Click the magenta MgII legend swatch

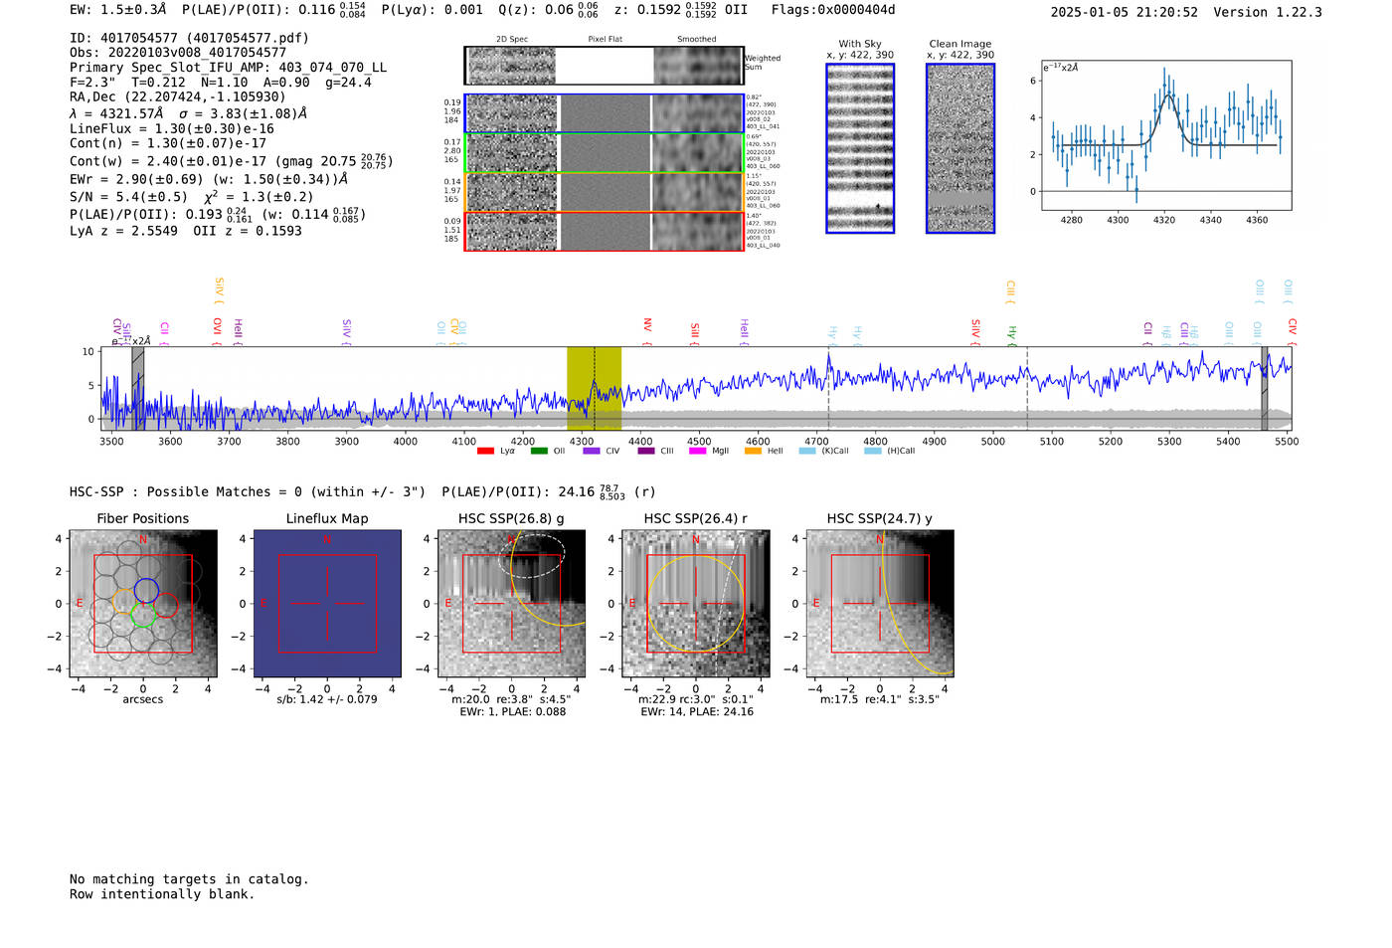(x=698, y=451)
